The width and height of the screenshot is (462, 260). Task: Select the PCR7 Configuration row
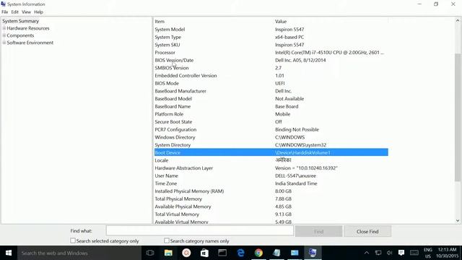pyautogui.click(x=271, y=129)
